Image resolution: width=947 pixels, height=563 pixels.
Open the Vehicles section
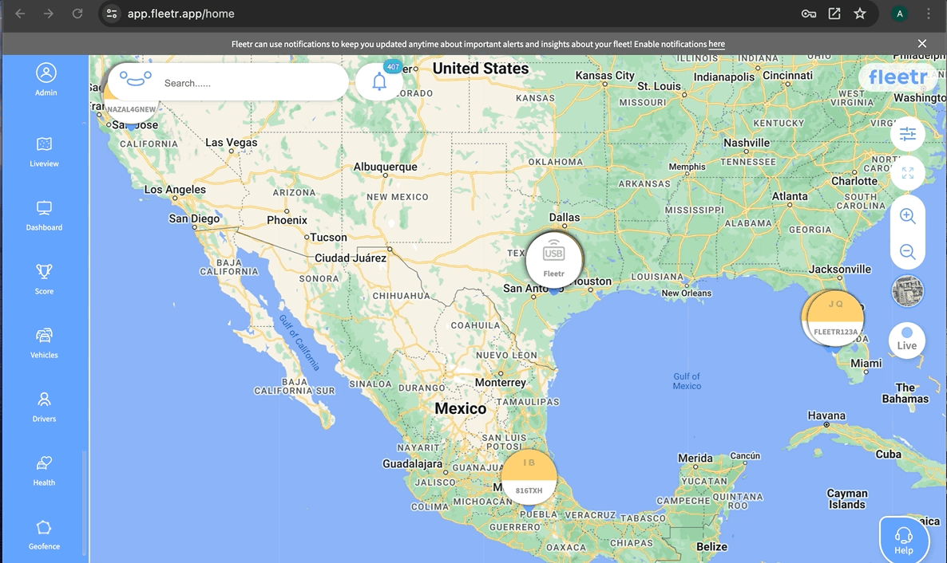point(44,343)
